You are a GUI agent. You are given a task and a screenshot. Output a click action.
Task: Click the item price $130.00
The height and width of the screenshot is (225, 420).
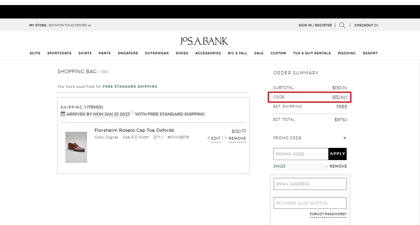(239, 131)
